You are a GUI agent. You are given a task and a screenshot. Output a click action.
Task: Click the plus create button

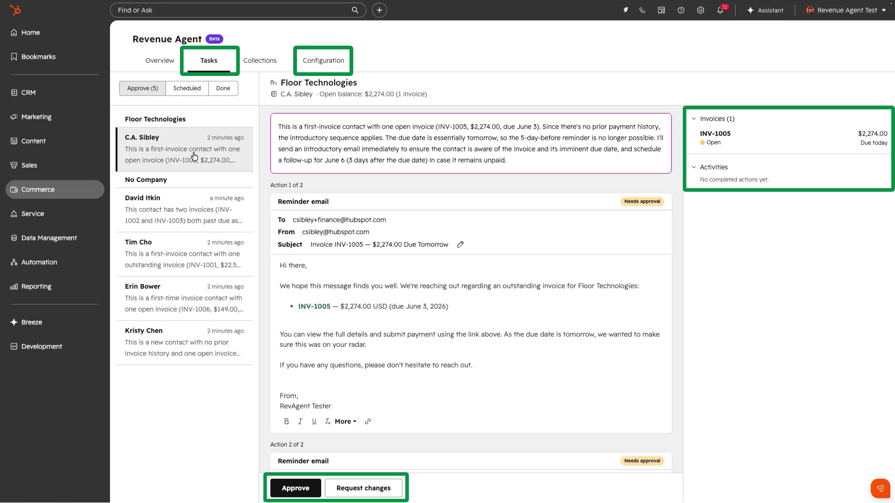[x=379, y=10]
